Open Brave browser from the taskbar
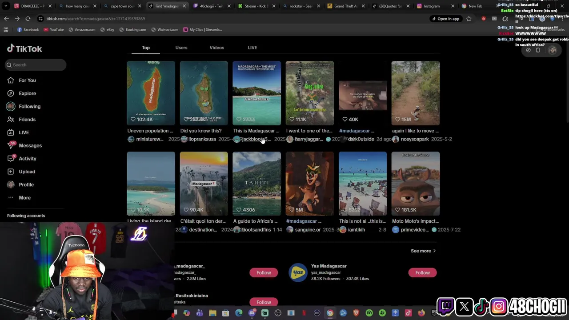569x320 pixels. pos(356,313)
